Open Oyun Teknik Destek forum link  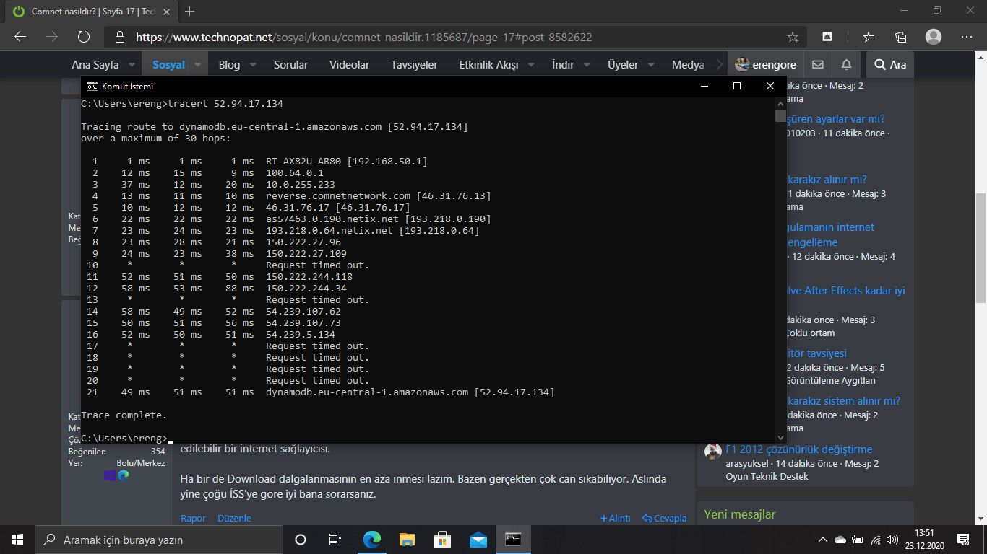click(767, 476)
